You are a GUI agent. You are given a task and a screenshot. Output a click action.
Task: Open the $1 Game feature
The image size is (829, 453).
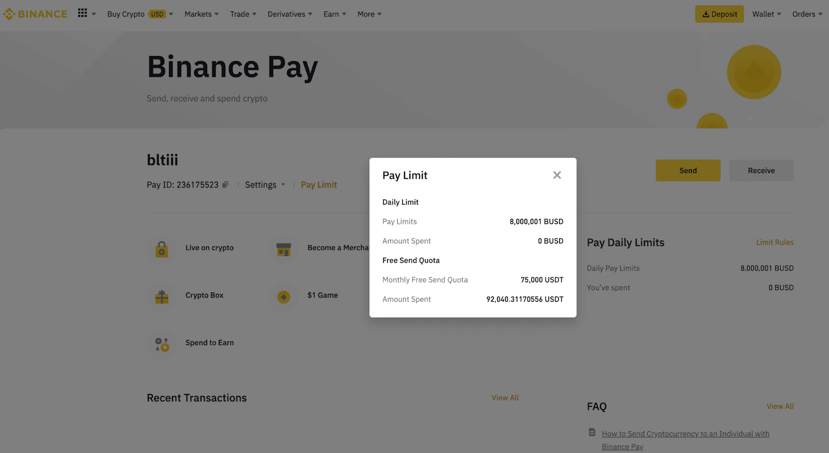[322, 295]
